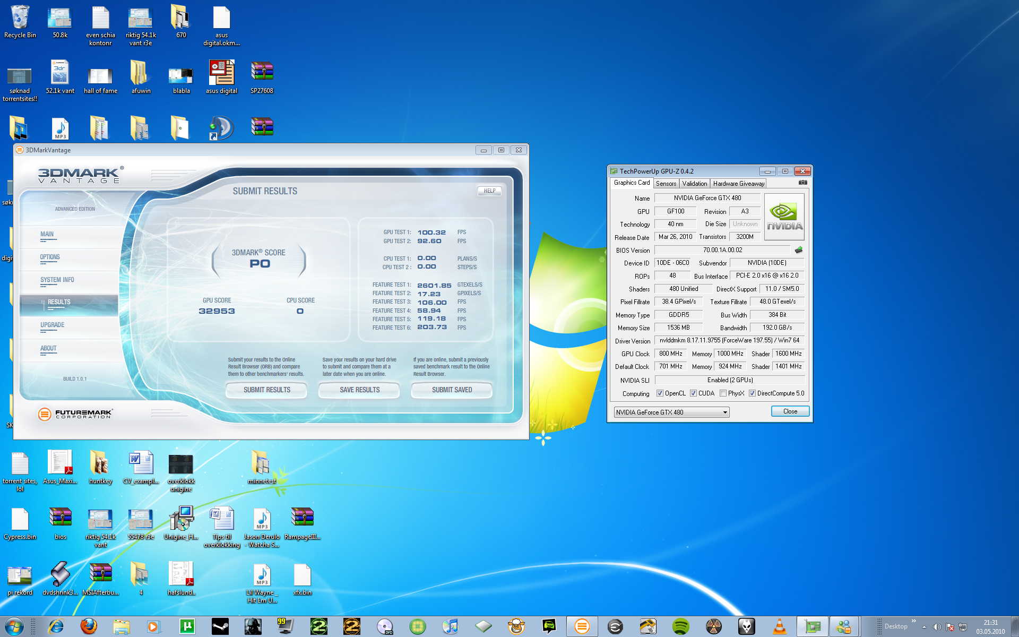
Task: Open Spotify from the taskbar
Action: click(680, 626)
